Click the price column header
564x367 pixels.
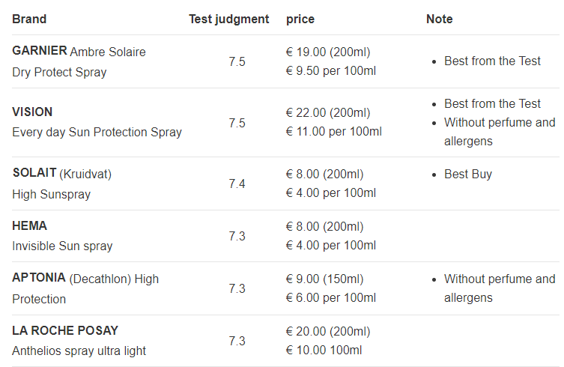click(x=300, y=19)
